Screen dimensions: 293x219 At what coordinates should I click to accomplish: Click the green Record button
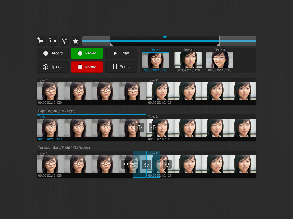pyautogui.click(x=87, y=53)
